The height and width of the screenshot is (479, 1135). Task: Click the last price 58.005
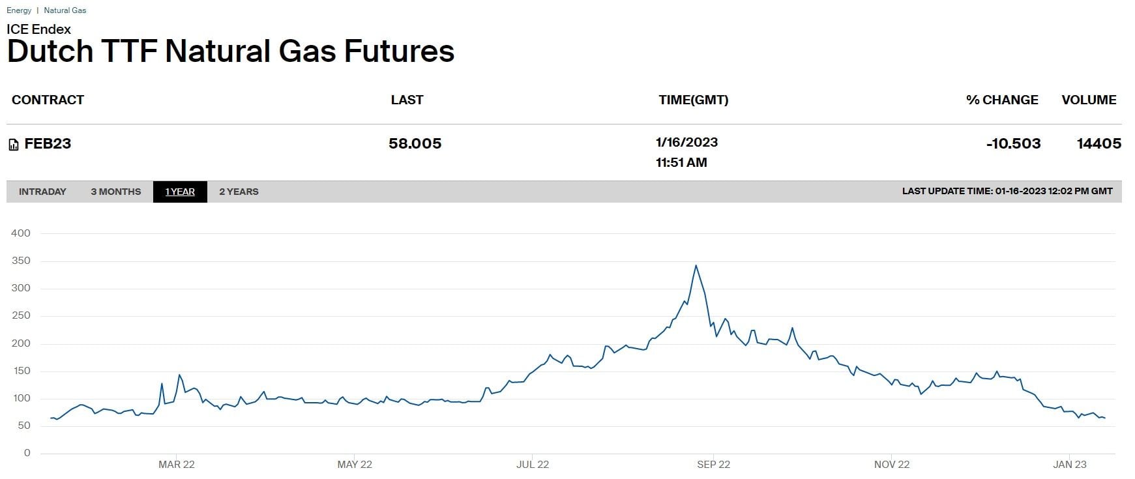[415, 143]
